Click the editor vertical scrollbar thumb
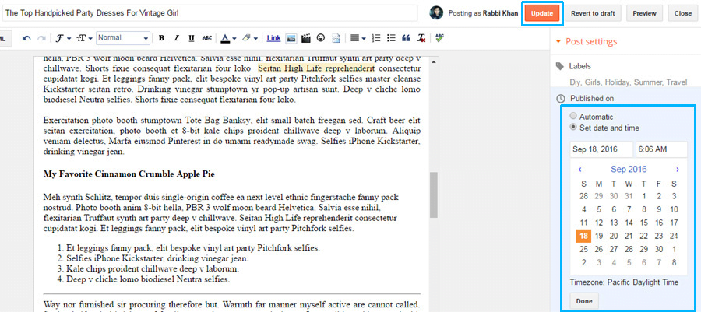The image size is (701, 312). pyautogui.click(x=433, y=195)
